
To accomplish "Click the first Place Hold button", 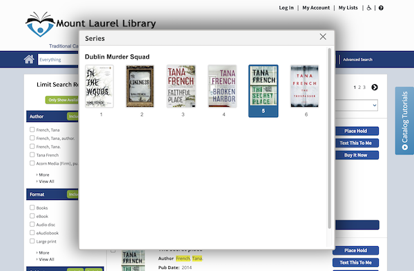I will [355, 131].
